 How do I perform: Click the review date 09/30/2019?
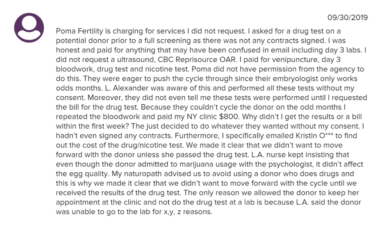click(x=347, y=17)
